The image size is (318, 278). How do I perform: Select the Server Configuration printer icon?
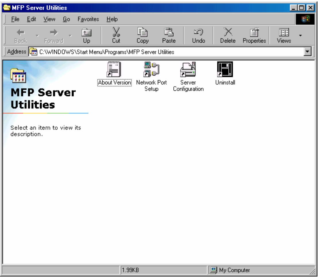188,69
